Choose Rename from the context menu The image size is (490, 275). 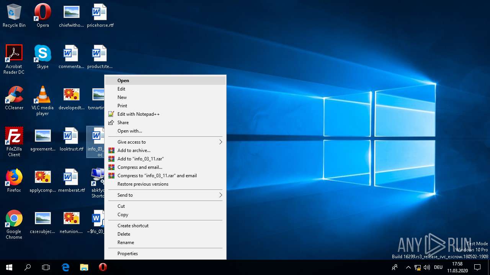click(x=165, y=243)
